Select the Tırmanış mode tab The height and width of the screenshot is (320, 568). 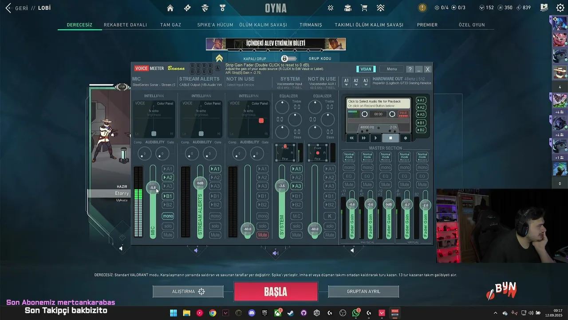311,25
